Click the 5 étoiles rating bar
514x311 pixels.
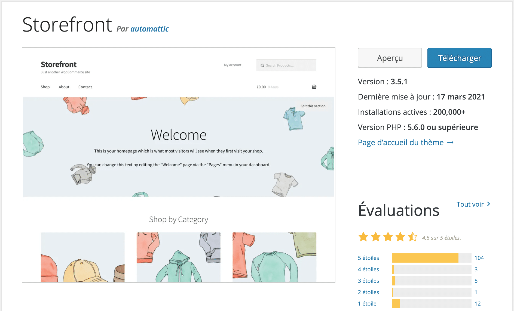coord(432,258)
